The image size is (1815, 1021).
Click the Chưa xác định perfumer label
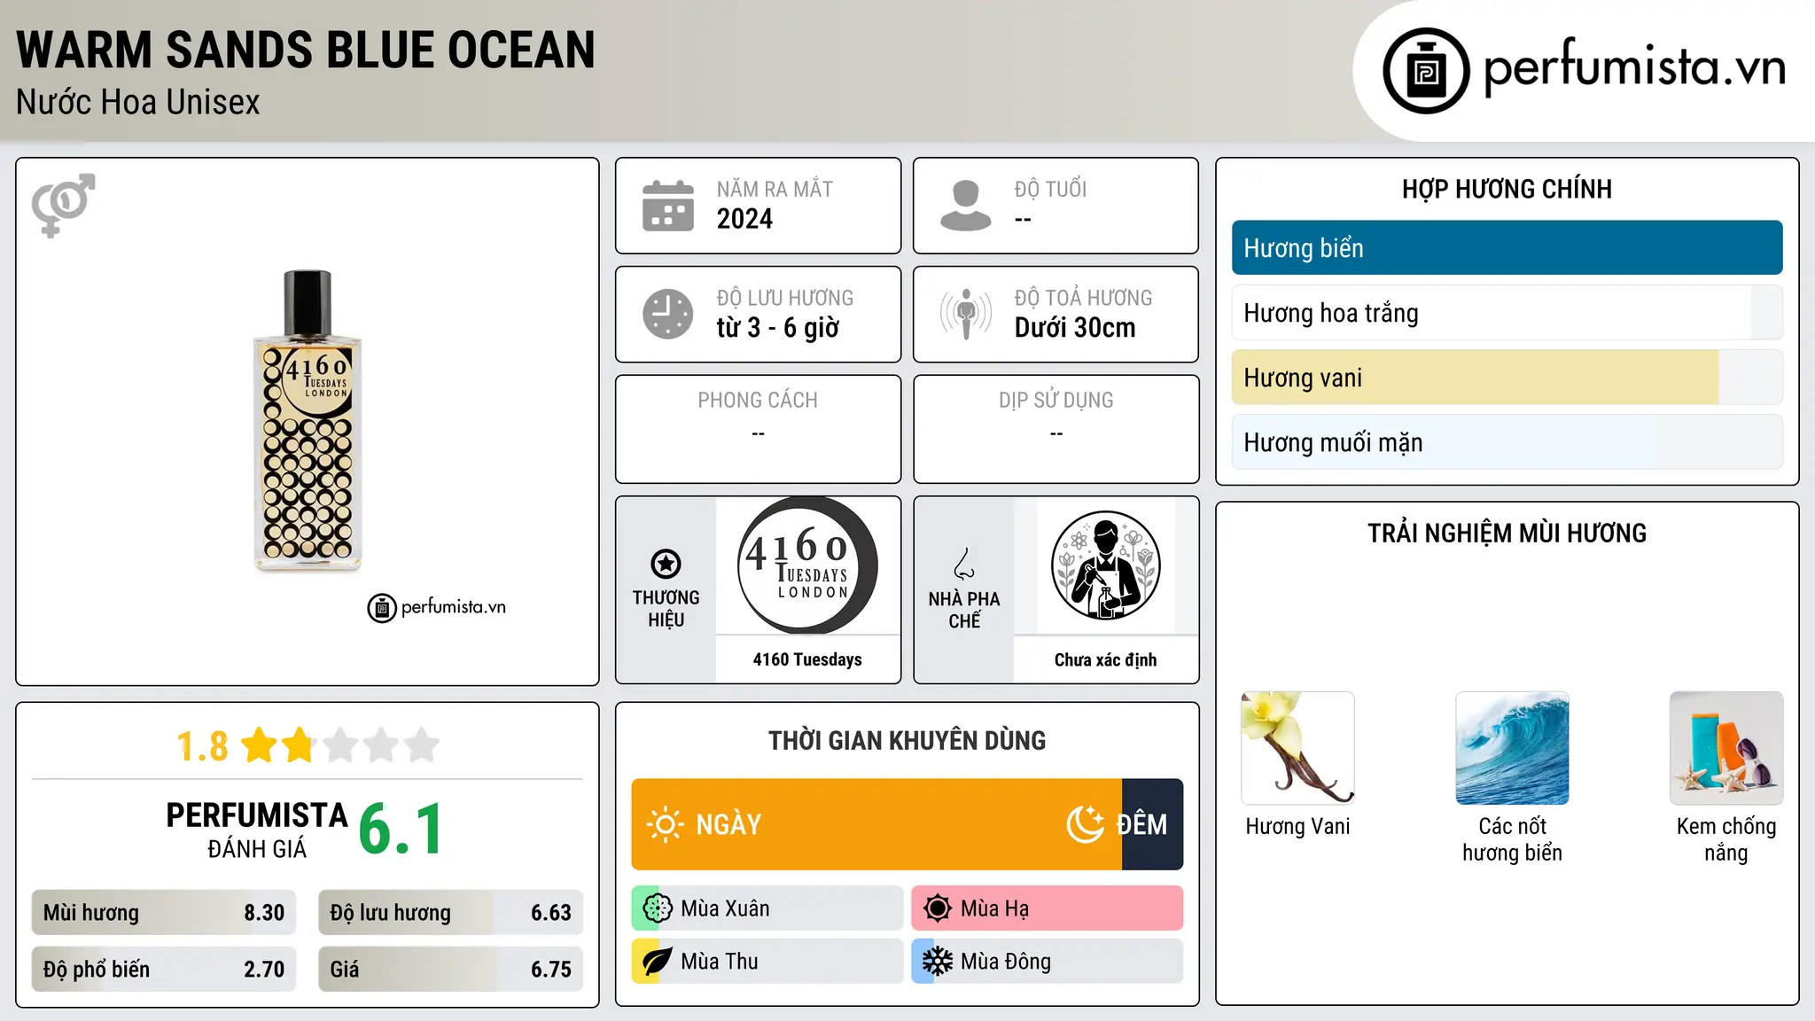tap(1105, 659)
